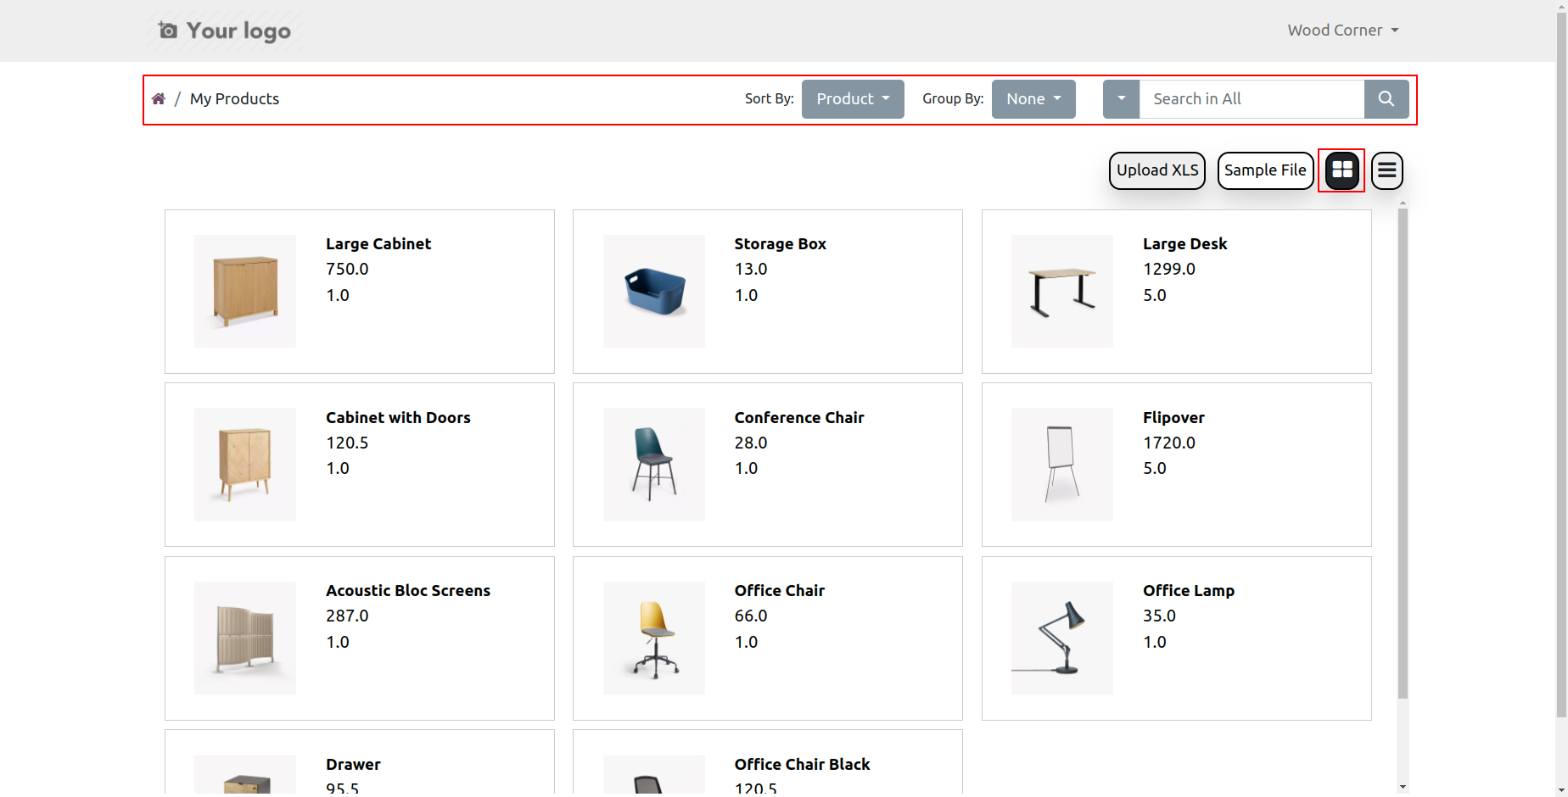The height and width of the screenshot is (797, 1568).
Task: Click the Upload XLS button
Action: pos(1157,170)
